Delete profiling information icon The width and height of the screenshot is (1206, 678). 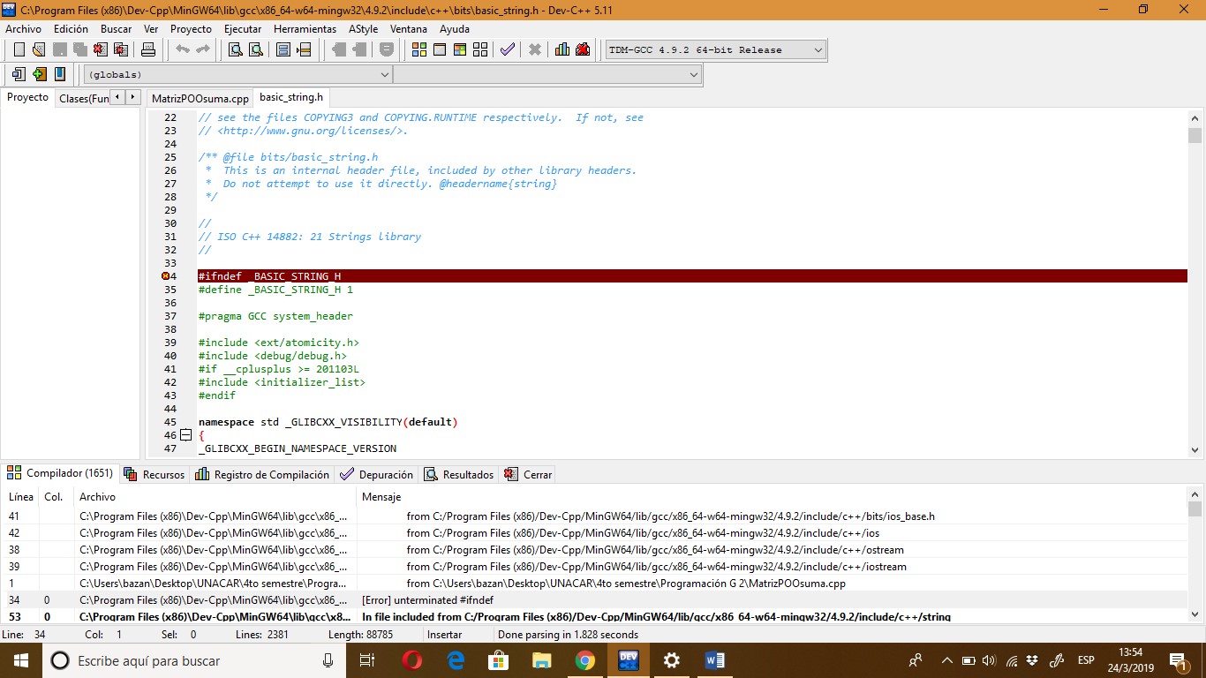point(583,49)
